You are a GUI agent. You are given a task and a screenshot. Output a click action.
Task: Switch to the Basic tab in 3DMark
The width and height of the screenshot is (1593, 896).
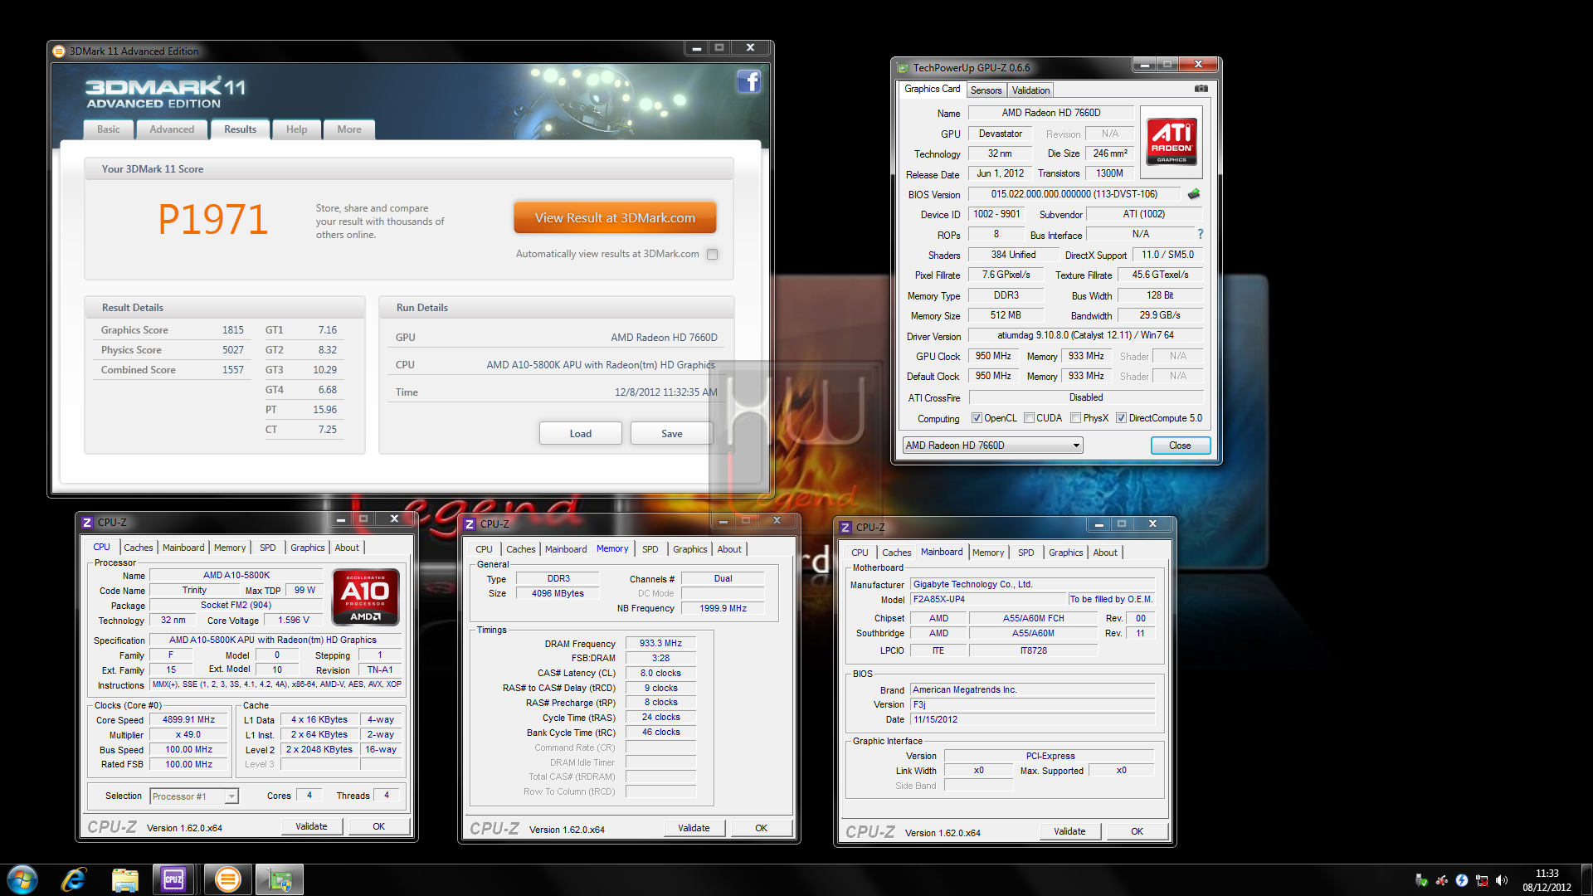tap(108, 129)
